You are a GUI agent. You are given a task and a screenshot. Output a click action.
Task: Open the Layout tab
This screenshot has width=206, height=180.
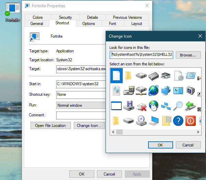(136, 24)
